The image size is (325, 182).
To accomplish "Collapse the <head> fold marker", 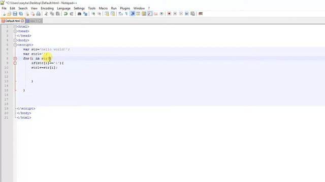I will (15, 31).
